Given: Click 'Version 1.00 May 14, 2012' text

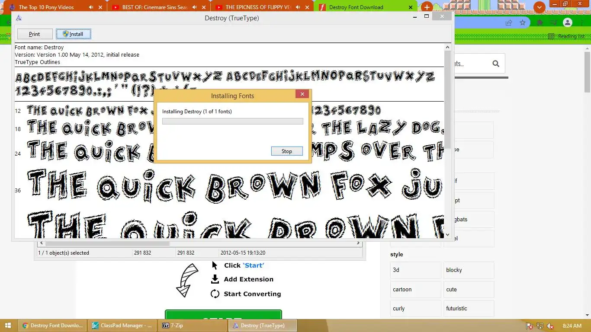Looking at the screenshot, I should click(x=77, y=55).
